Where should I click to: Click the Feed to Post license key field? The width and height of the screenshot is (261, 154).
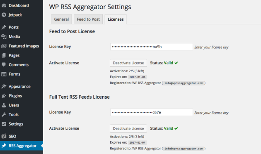pos(152,47)
